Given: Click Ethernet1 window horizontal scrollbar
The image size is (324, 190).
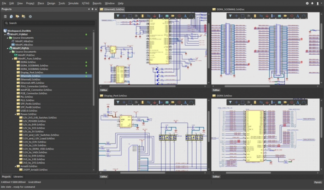Looking at the screenshot, I should pos(142,86).
